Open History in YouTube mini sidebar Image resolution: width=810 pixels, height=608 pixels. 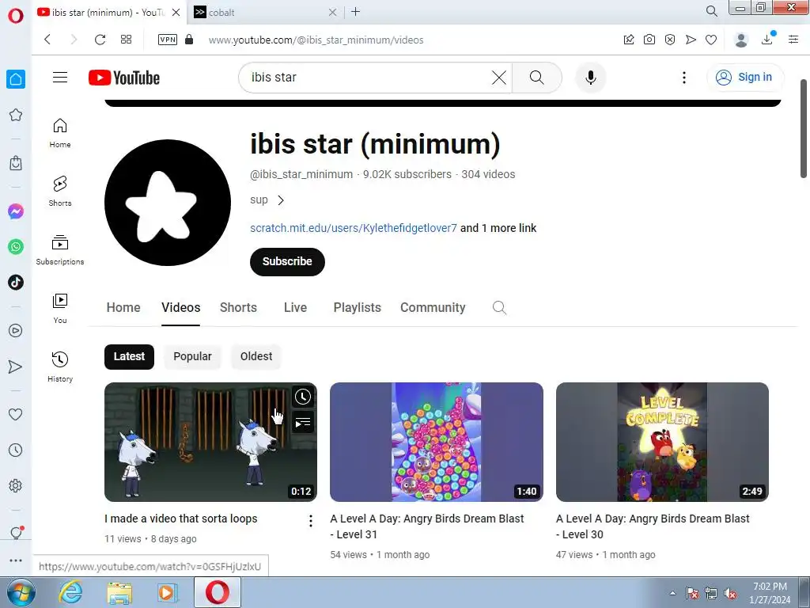coord(60,367)
